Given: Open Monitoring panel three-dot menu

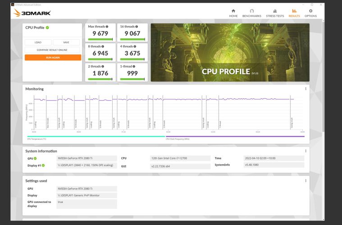Looking at the screenshot, I should click(x=306, y=89).
